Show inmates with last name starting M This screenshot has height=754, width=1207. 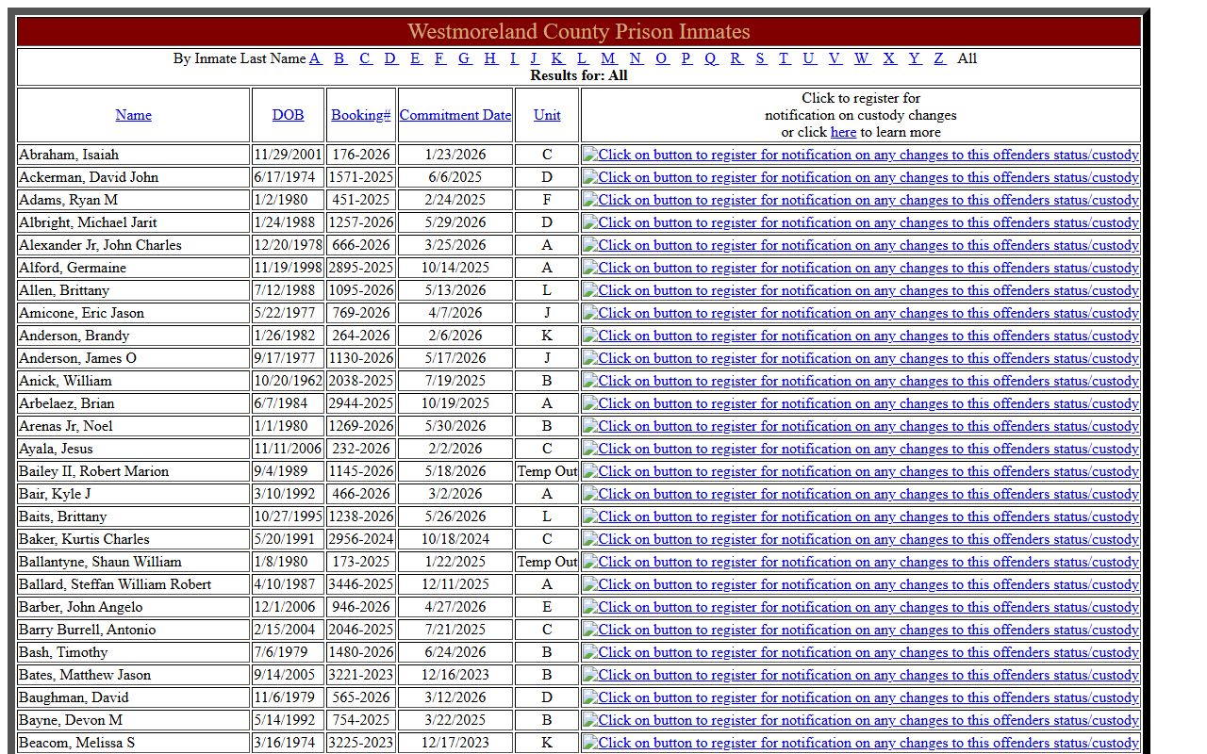coord(608,58)
